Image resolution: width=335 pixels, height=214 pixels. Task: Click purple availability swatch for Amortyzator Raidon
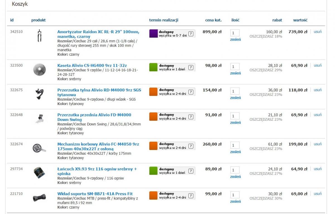(x=154, y=34)
